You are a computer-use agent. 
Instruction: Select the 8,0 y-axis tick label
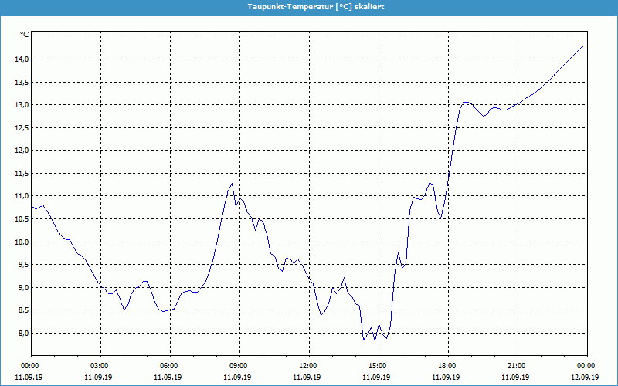coord(22,334)
